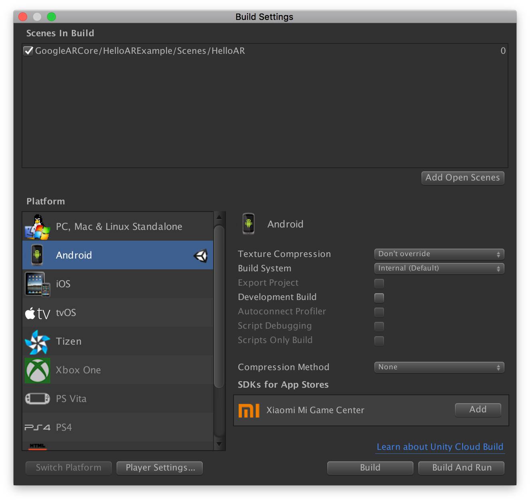Viewport: 530px width, 502px height.
Task: Click the Compression Method label
Action: coord(283,367)
